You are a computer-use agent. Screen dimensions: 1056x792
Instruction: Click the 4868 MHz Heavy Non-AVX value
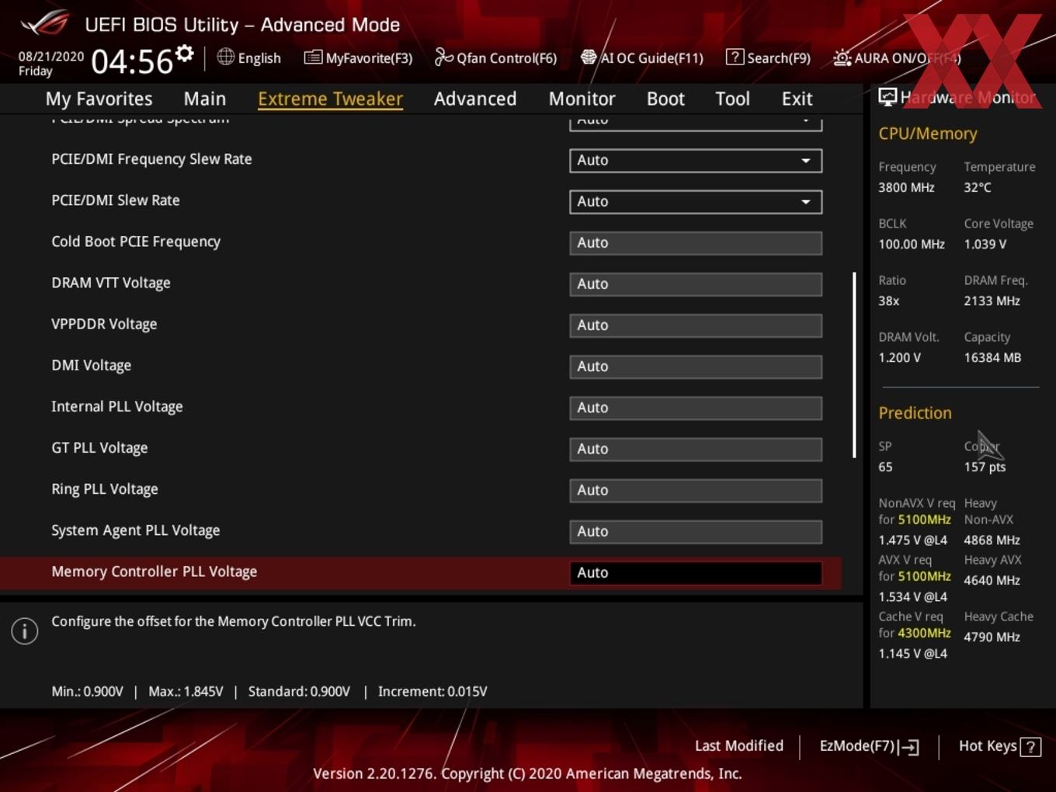(x=992, y=540)
